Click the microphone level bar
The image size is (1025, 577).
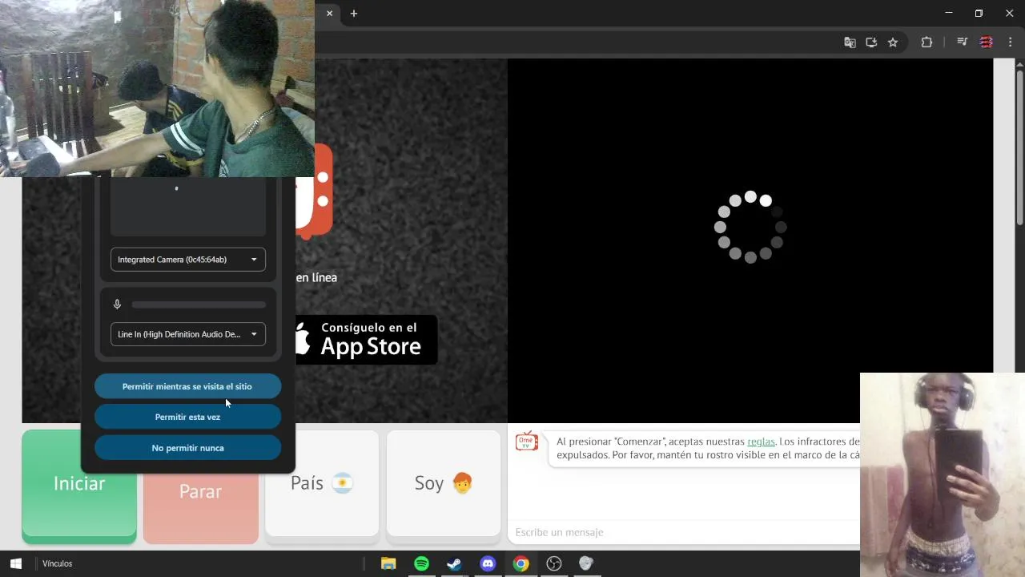[x=199, y=305]
